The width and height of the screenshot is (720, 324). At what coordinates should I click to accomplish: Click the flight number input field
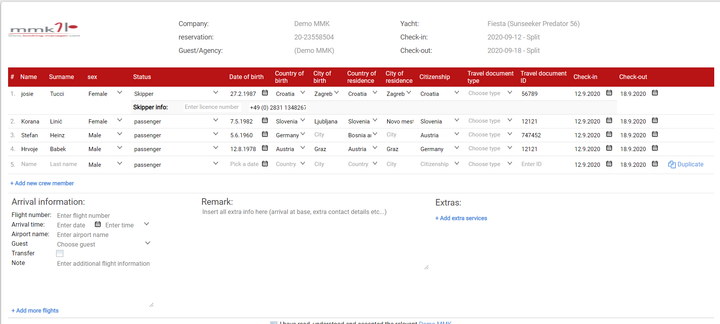click(x=104, y=215)
